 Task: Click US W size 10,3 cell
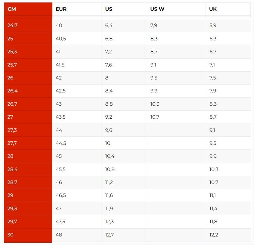click(155, 104)
